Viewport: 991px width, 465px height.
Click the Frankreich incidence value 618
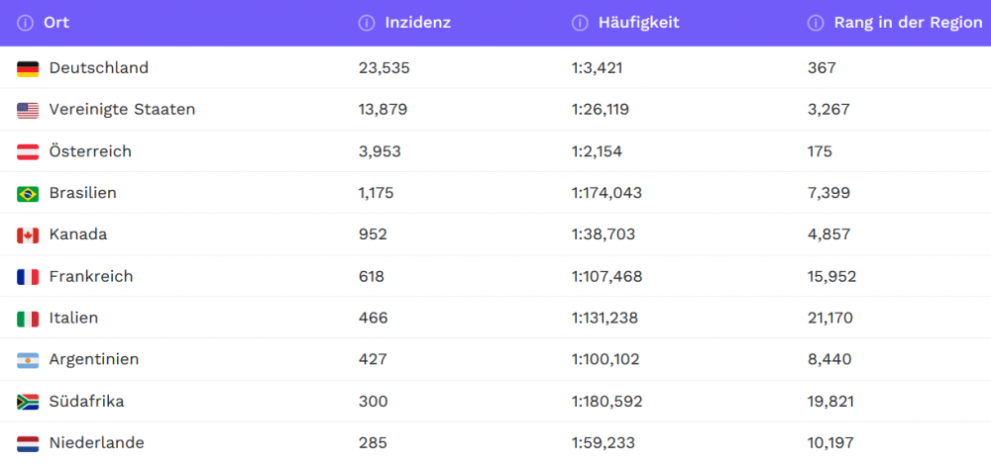click(371, 276)
